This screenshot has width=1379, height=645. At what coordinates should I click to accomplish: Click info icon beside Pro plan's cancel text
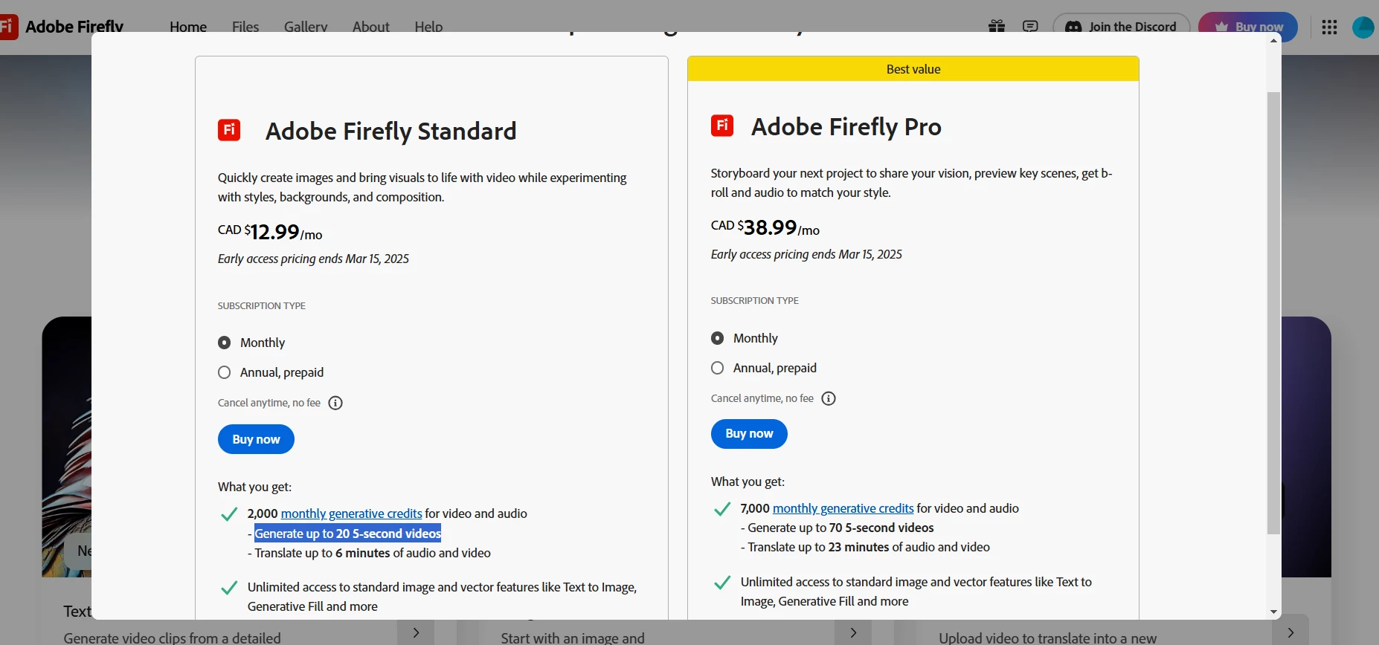[x=829, y=398]
